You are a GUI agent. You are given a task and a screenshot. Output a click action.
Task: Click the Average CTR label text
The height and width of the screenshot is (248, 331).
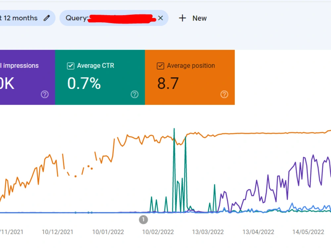tap(96, 65)
